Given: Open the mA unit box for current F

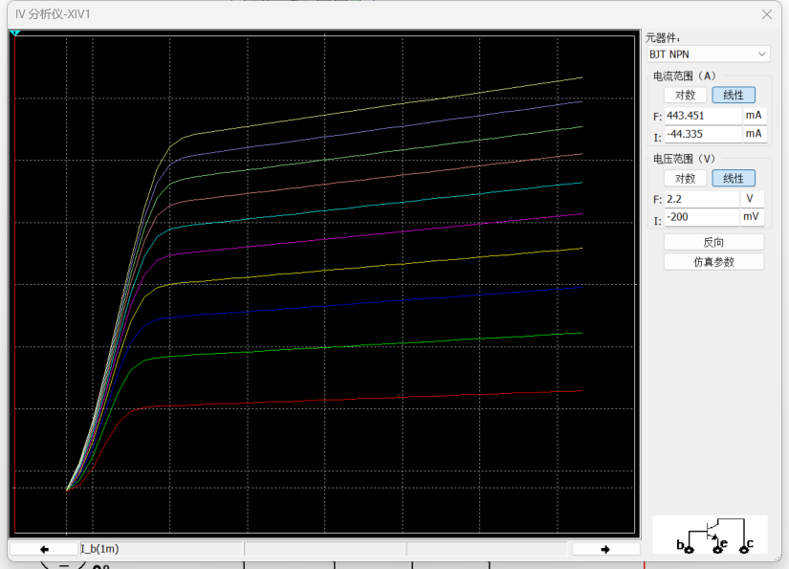Looking at the screenshot, I should (x=755, y=115).
